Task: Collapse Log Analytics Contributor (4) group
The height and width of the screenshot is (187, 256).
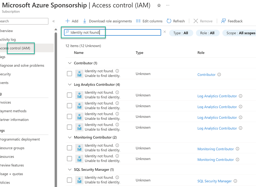Action: 69,84
